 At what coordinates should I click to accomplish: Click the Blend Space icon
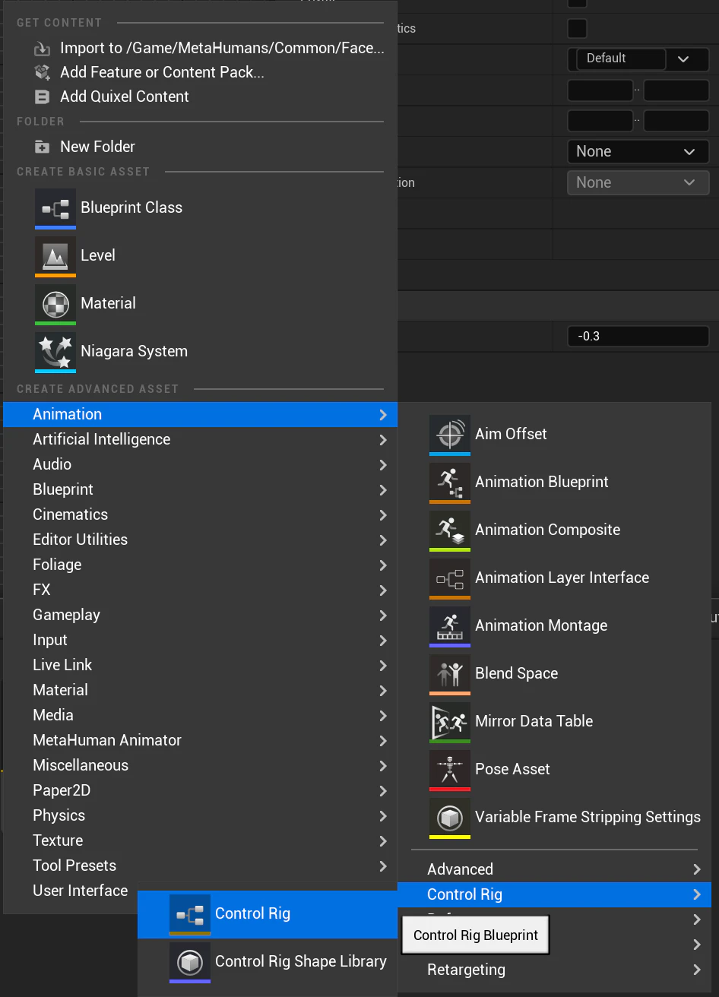[450, 674]
